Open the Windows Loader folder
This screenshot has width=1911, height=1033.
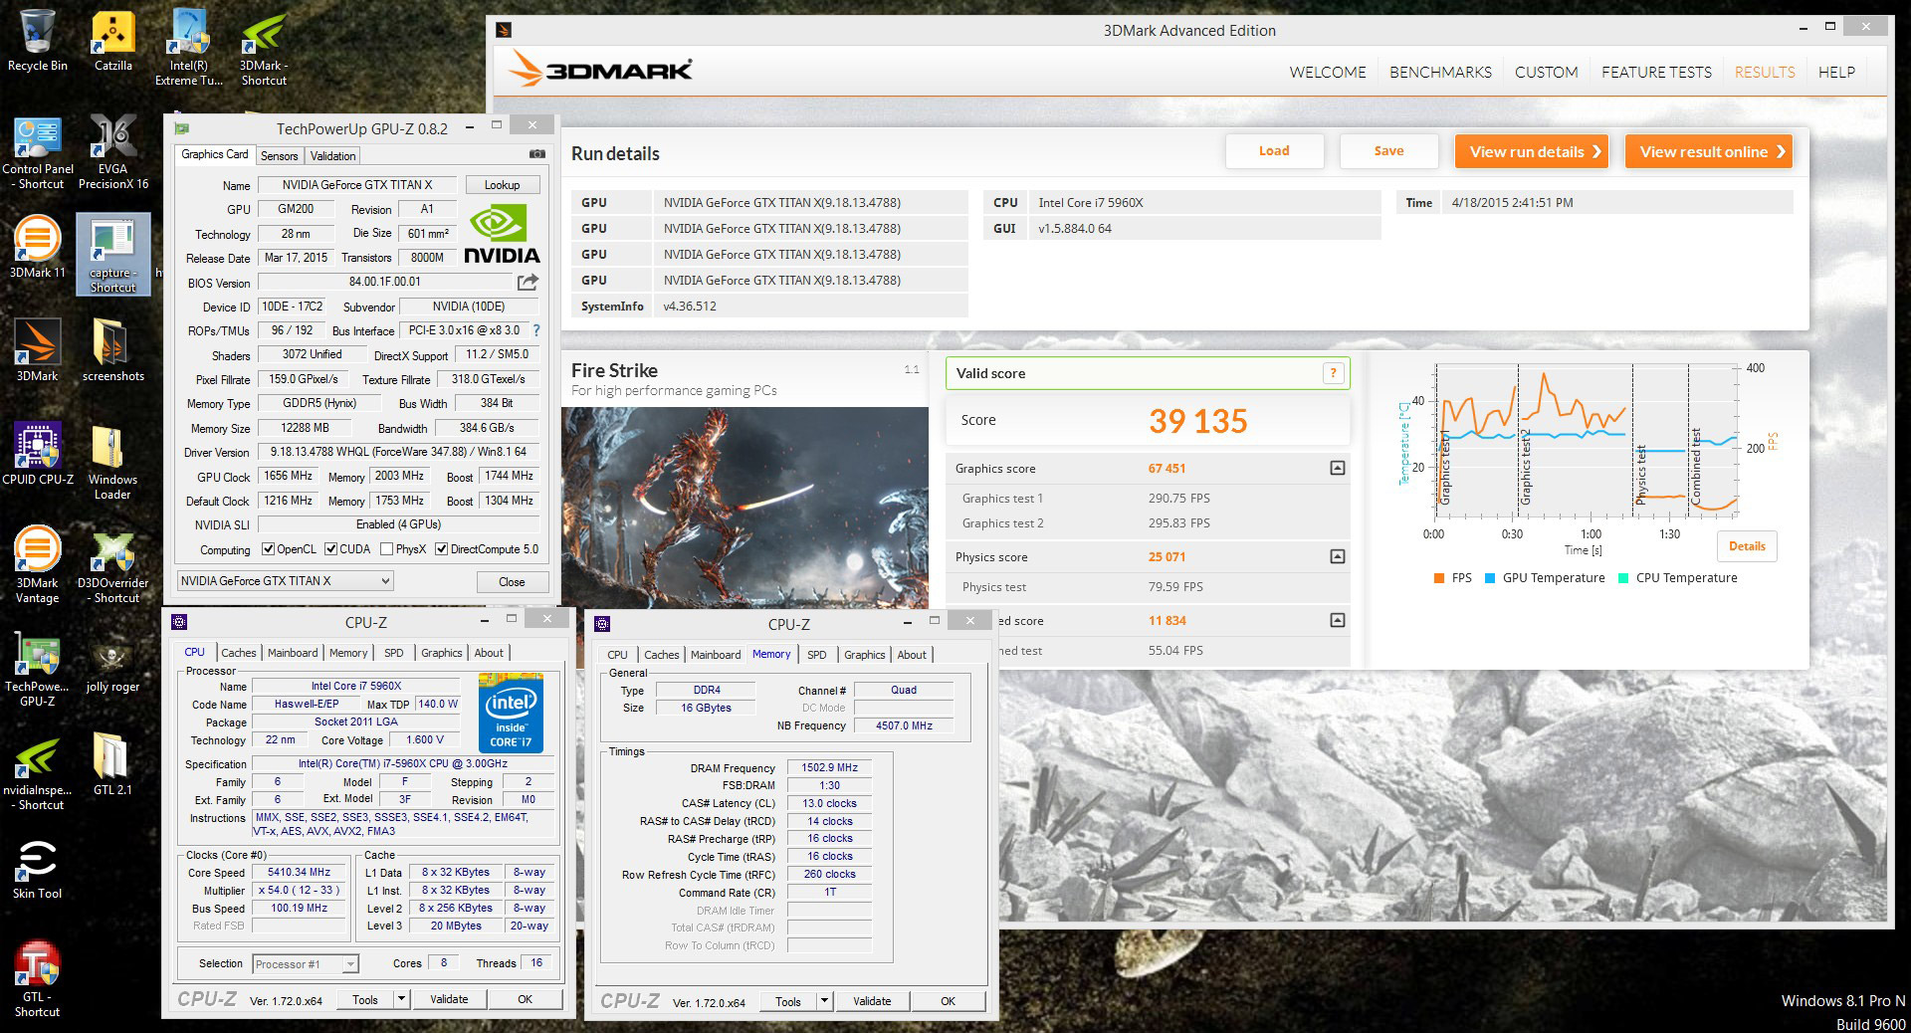(112, 462)
